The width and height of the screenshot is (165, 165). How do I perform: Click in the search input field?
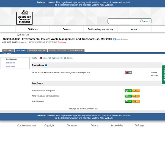tap(123, 21)
